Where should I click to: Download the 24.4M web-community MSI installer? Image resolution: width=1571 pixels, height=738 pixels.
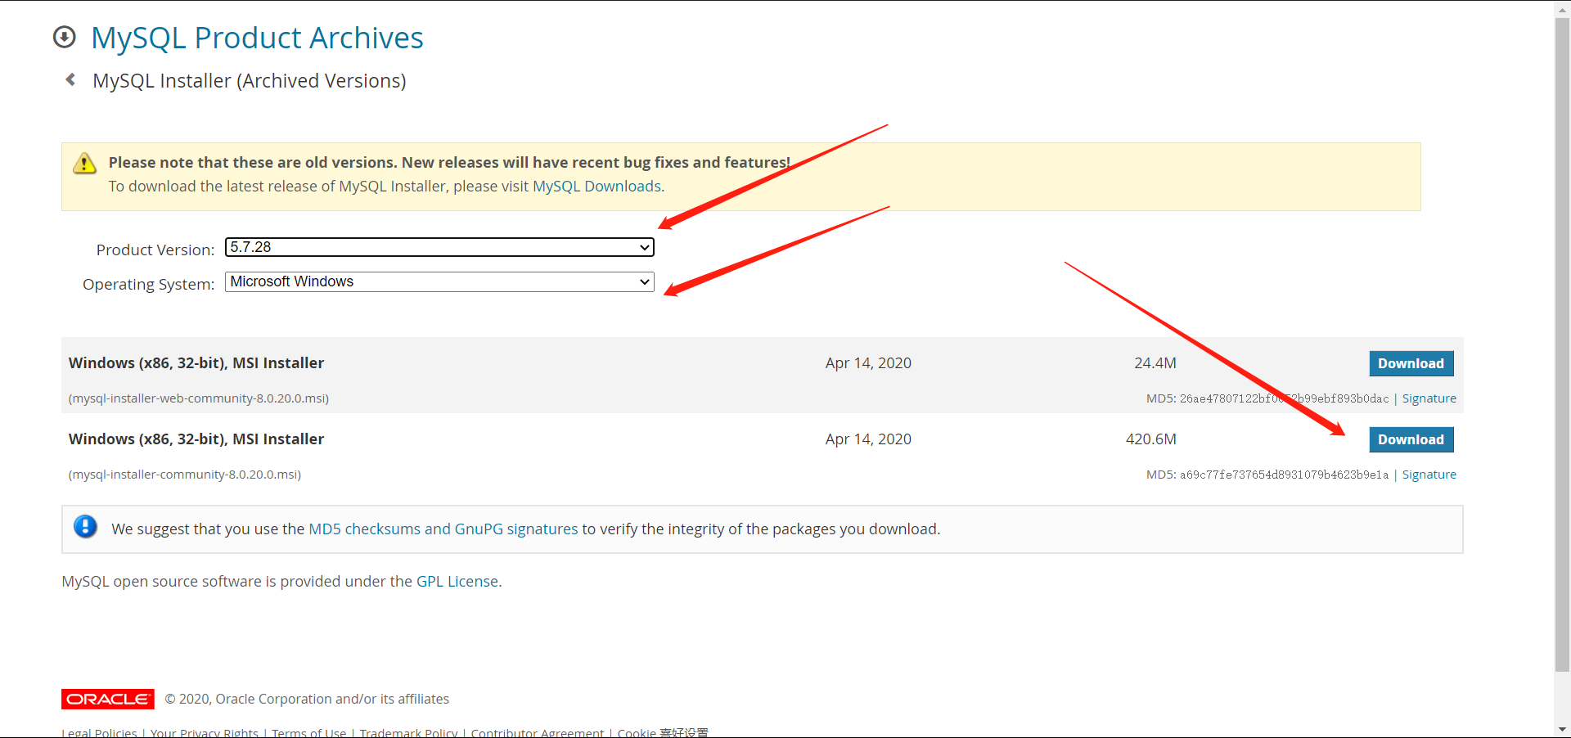point(1411,363)
